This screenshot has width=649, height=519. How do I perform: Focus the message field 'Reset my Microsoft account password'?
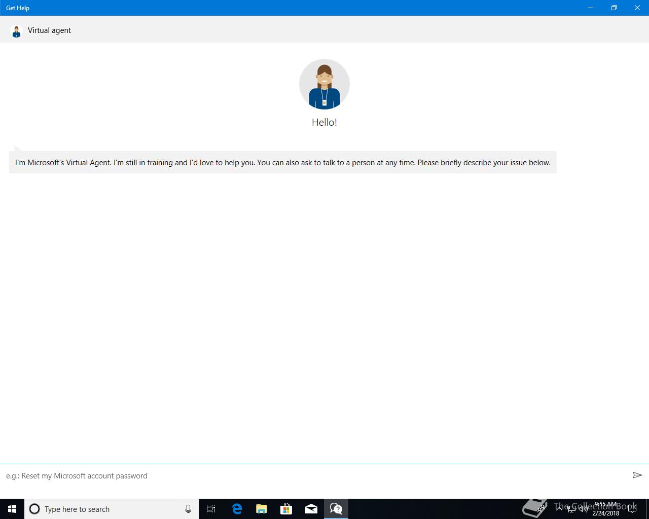pos(314,475)
